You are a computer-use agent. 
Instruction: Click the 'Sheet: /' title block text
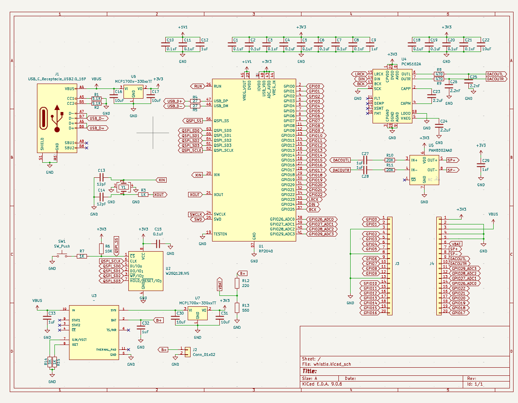[311, 359]
